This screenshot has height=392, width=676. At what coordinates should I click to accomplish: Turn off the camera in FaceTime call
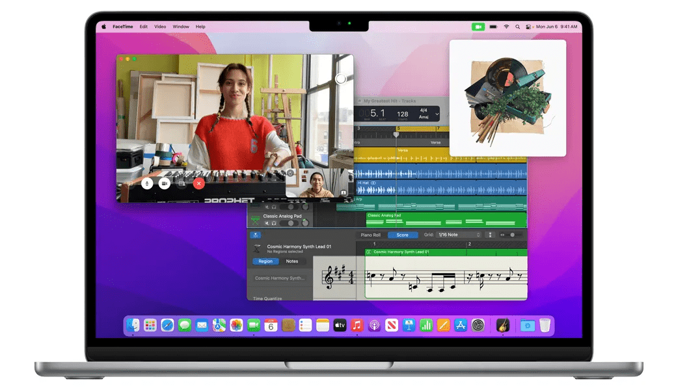click(164, 183)
